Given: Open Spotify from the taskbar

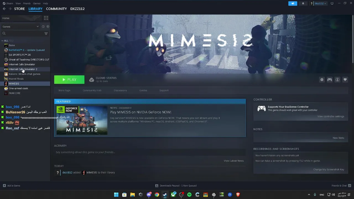Looking at the screenshot, I should point(189,195).
